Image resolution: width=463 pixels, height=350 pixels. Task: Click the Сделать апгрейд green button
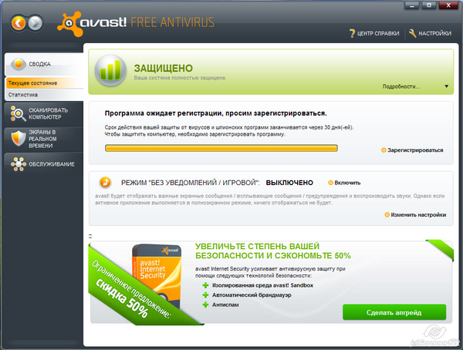[394, 312]
